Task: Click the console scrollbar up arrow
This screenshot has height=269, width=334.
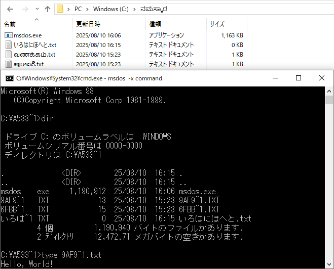Action: coord(329,92)
